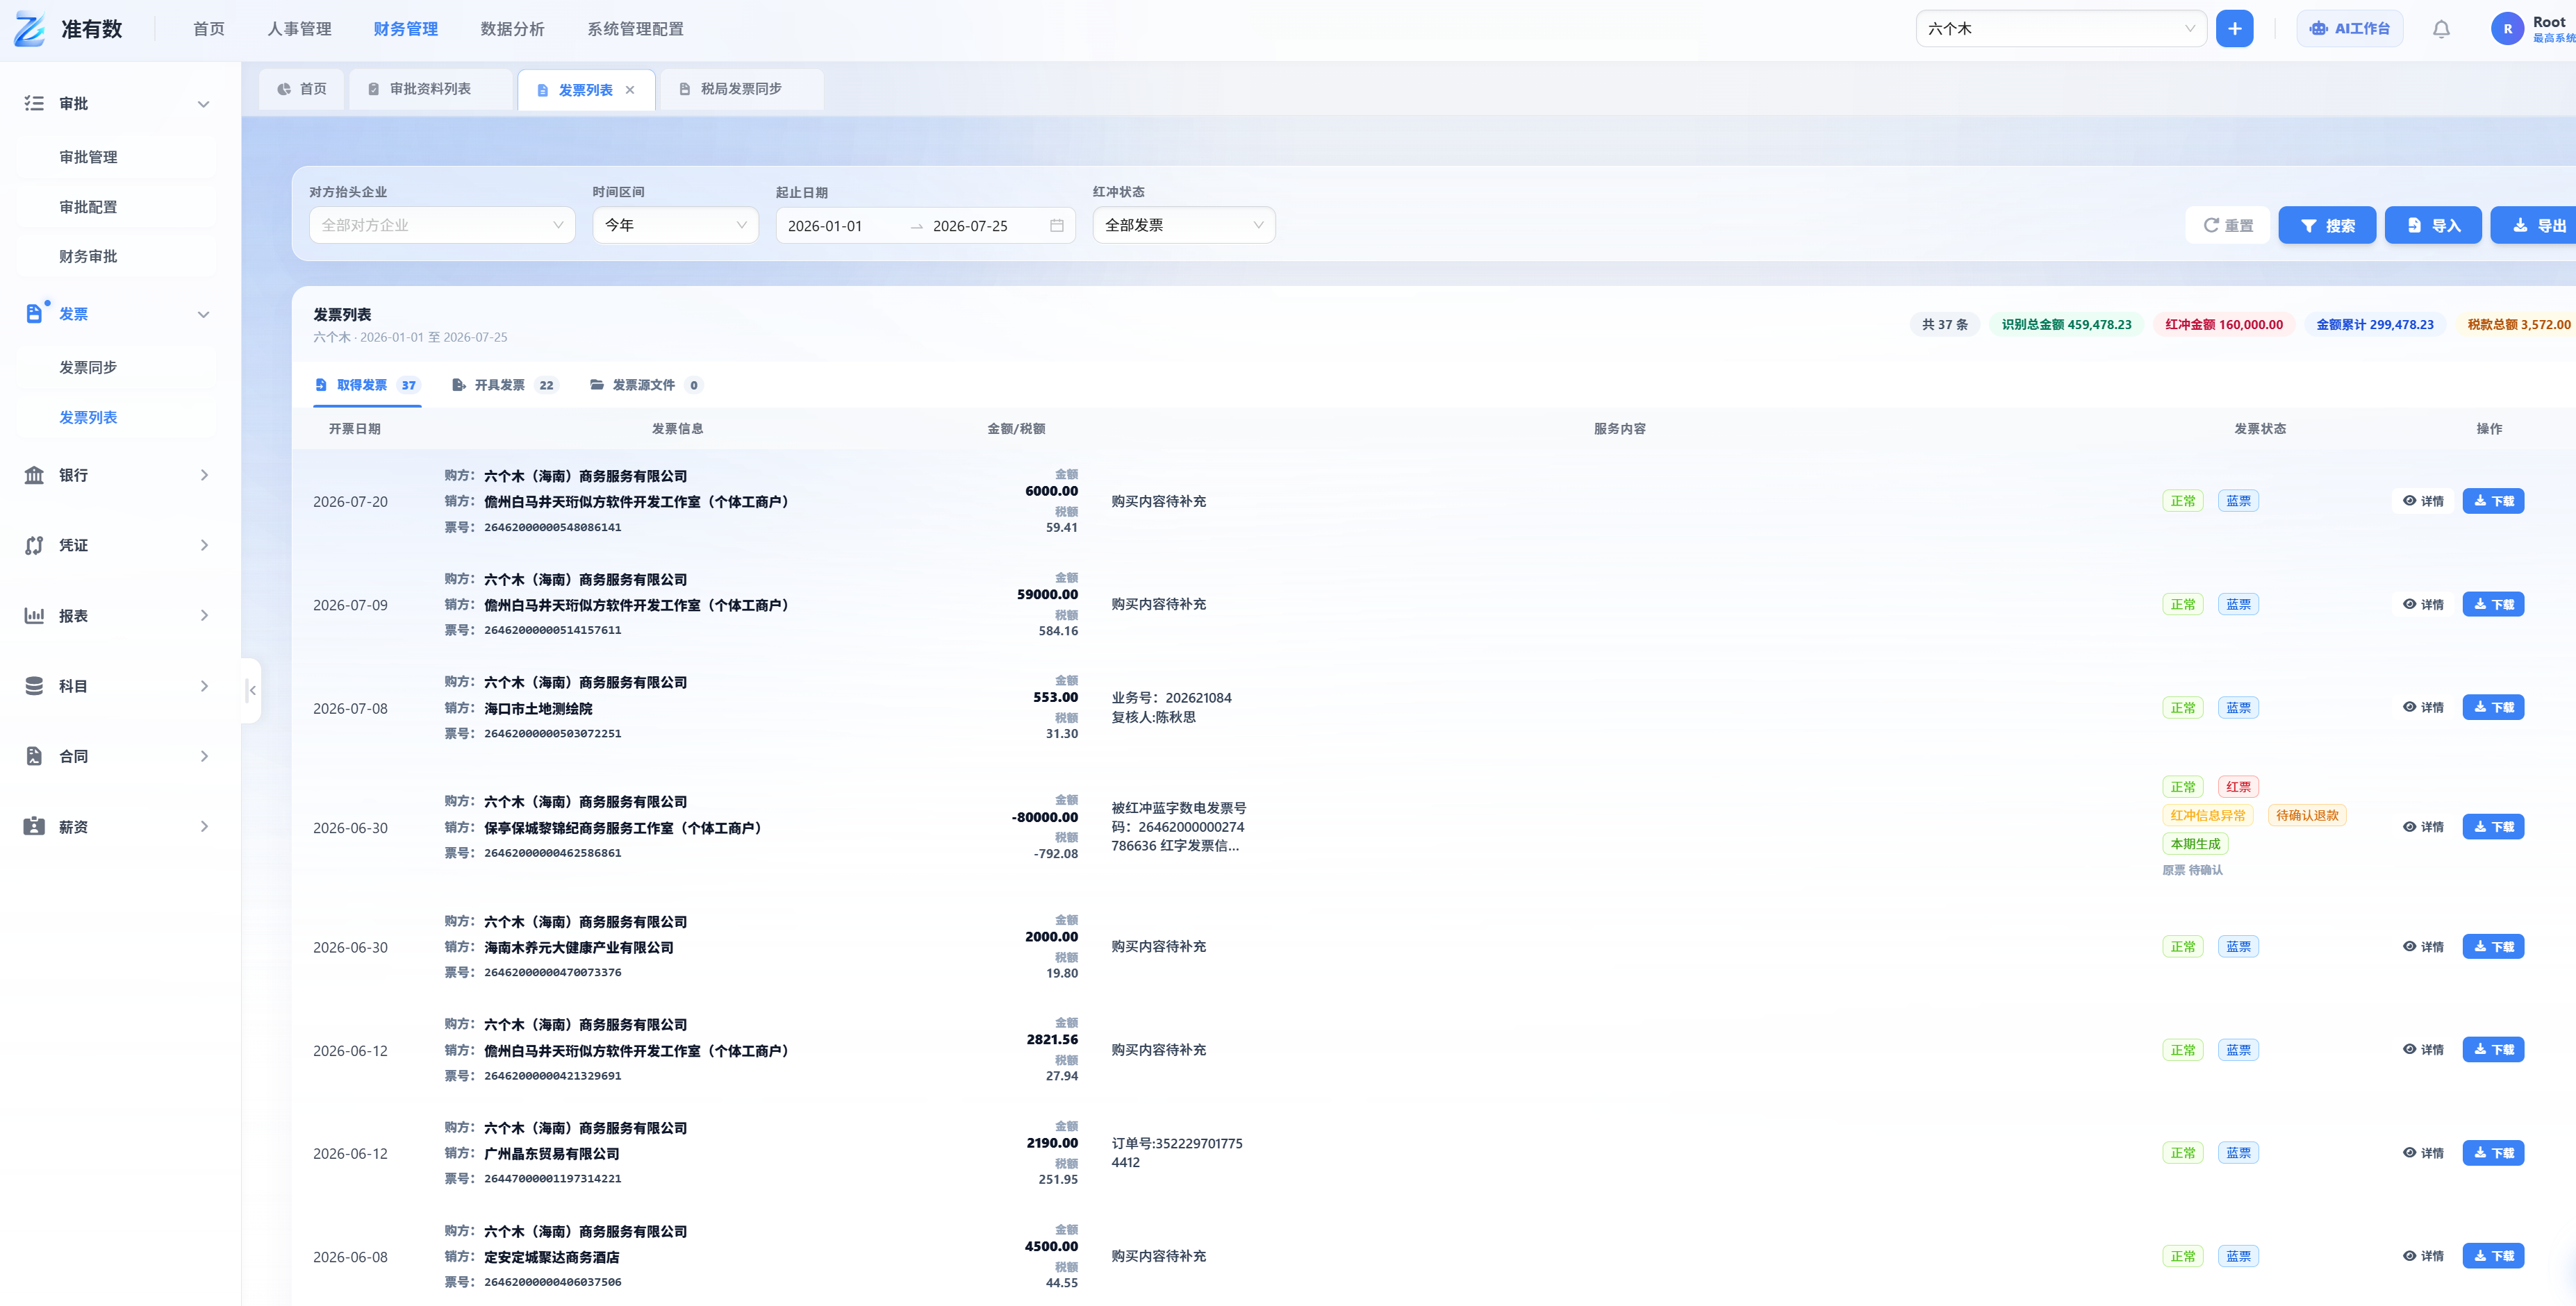The width and height of the screenshot is (2576, 1306).
Task: View details of 海南木养元大健康产业 invoice
Action: [x=2423, y=947]
